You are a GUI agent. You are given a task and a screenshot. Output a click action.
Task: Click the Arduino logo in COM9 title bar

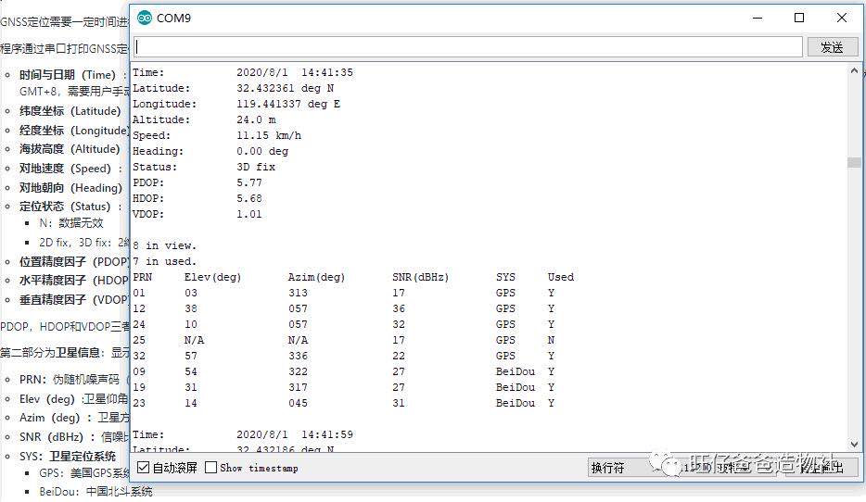pos(145,19)
